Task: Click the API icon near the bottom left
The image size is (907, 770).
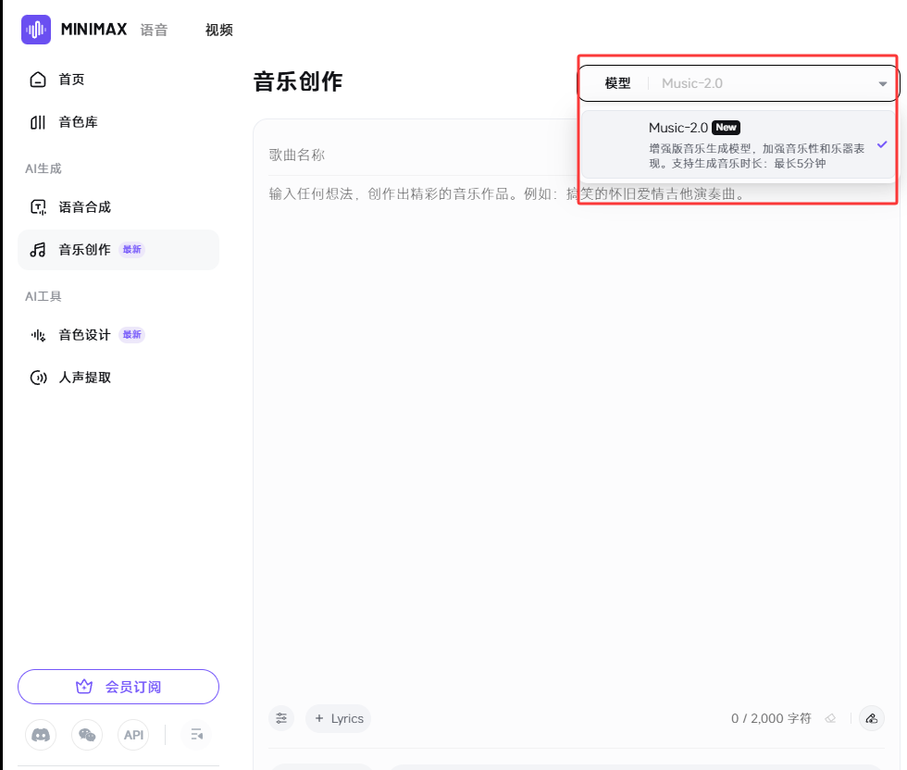Action: point(132,734)
